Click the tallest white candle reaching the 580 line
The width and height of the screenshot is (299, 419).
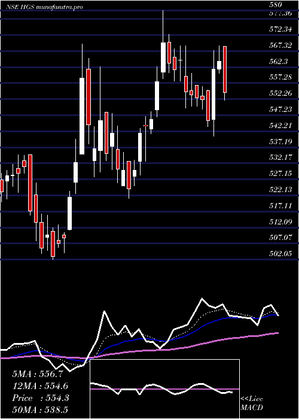click(163, 57)
